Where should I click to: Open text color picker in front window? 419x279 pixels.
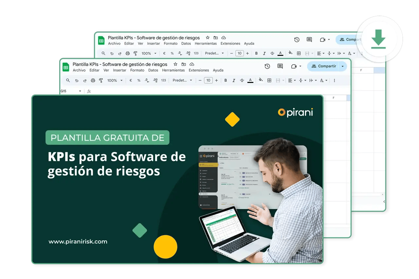250,80
